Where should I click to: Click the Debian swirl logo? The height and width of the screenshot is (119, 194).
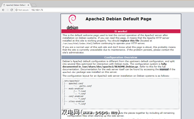point(72,20)
